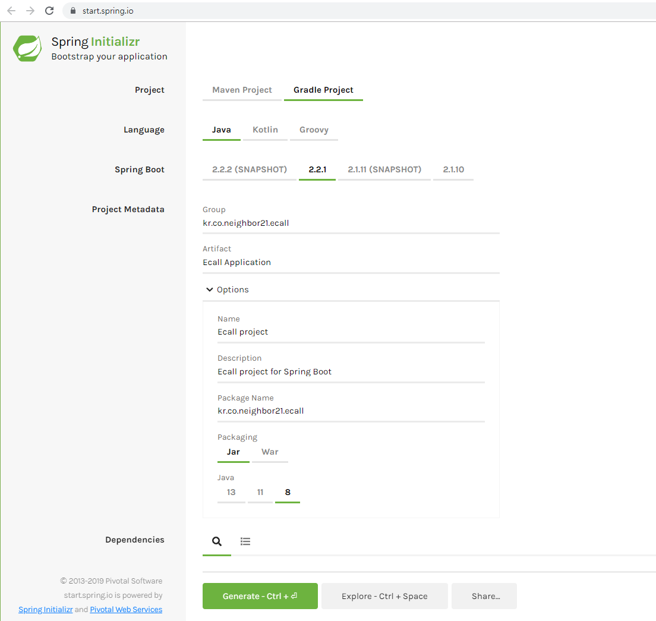
Task: Click the © 2013-2019 Pivotal Software text
Action: pos(111,581)
